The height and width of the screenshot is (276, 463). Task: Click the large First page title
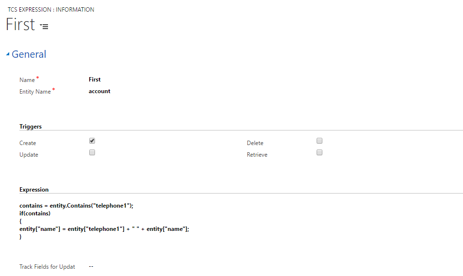pyautogui.click(x=20, y=24)
